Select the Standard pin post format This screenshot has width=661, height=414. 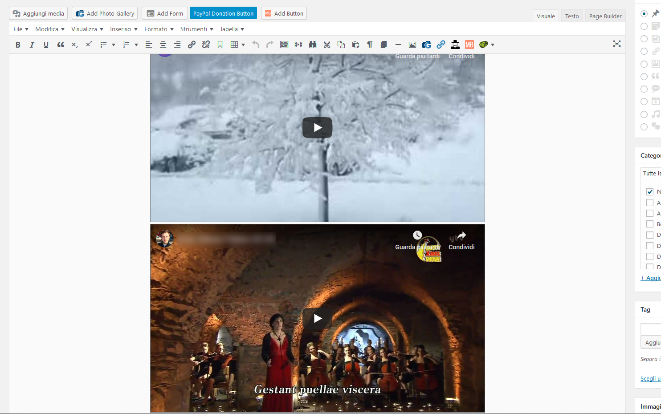coord(644,14)
